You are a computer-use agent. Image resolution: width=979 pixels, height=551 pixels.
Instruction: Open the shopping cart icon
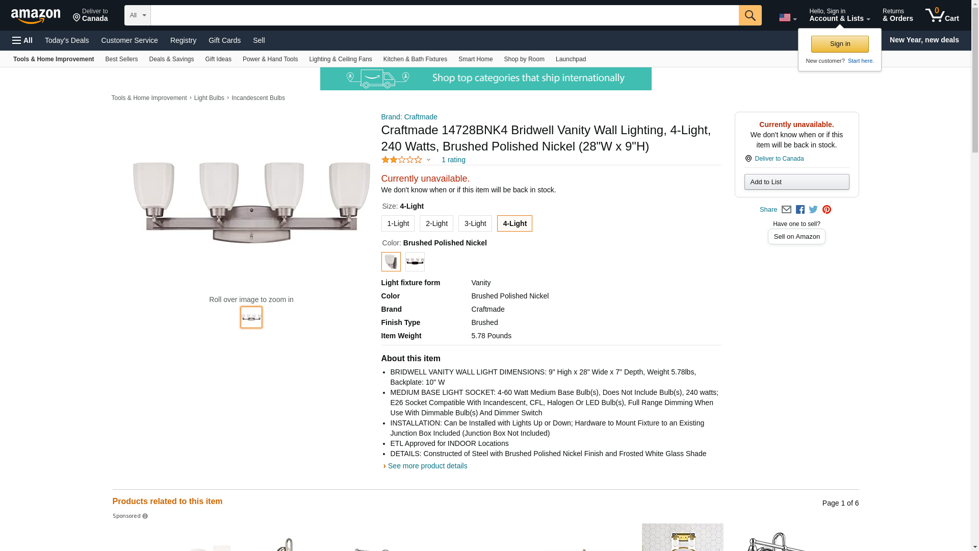pos(942,15)
